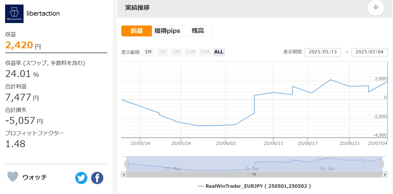Click the 24.01 % return rate value
393x194 pixels.
[22, 74]
